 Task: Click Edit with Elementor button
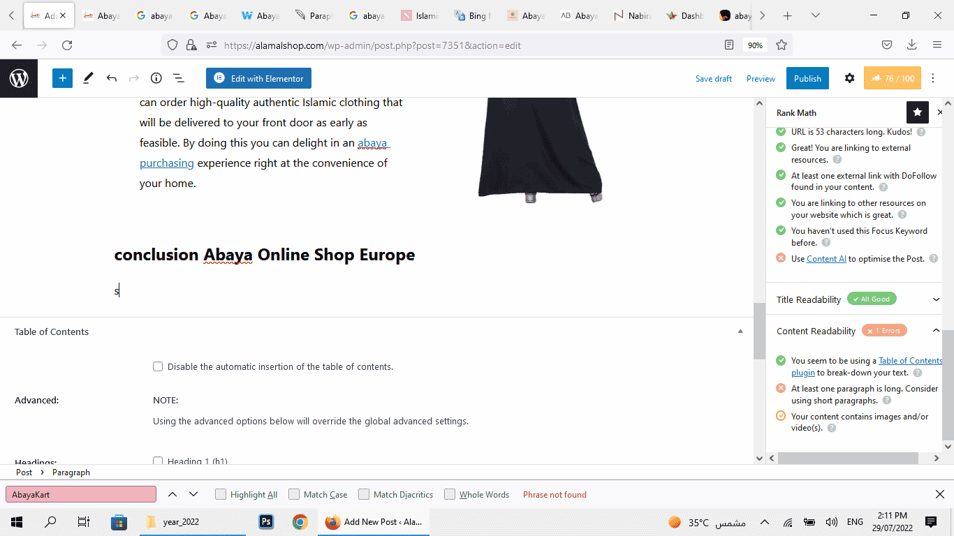tap(258, 78)
